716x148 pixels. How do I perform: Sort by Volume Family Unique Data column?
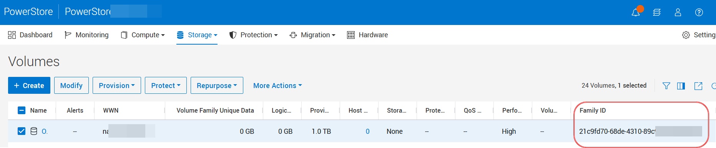pos(215,110)
